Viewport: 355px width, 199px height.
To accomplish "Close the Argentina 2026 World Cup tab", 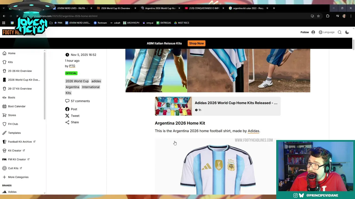I will point(179,8).
